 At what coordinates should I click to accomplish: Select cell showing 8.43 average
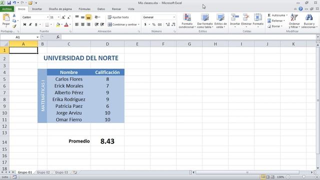[107, 141]
